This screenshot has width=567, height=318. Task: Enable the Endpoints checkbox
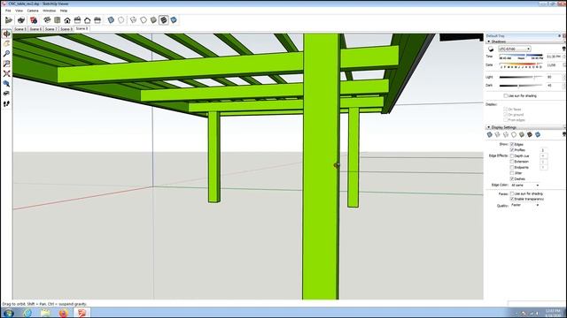click(512, 168)
